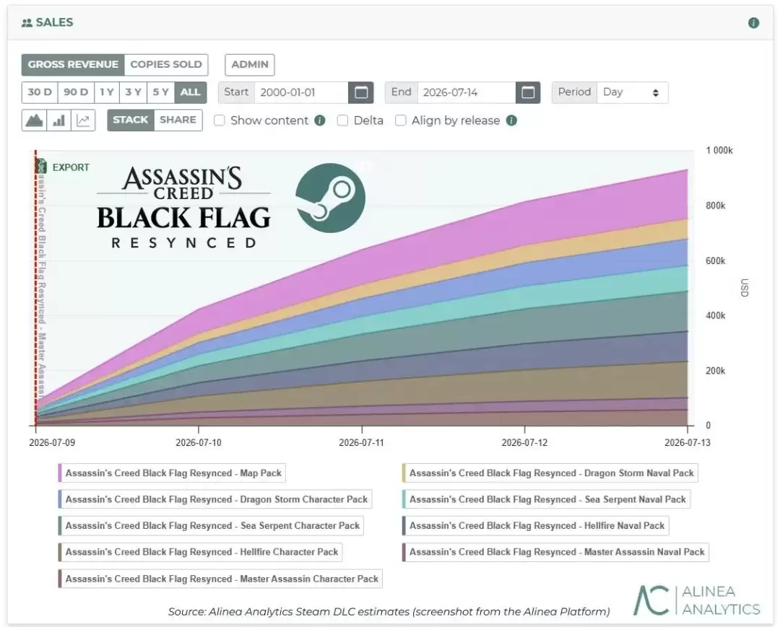
Task: Switch the chart to Share mode
Action: click(178, 120)
